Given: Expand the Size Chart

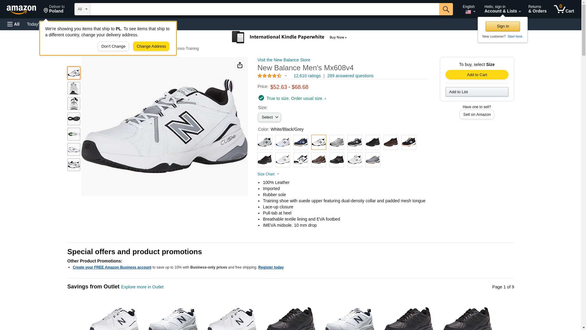Looking at the screenshot, I should pyautogui.click(x=268, y=174).
